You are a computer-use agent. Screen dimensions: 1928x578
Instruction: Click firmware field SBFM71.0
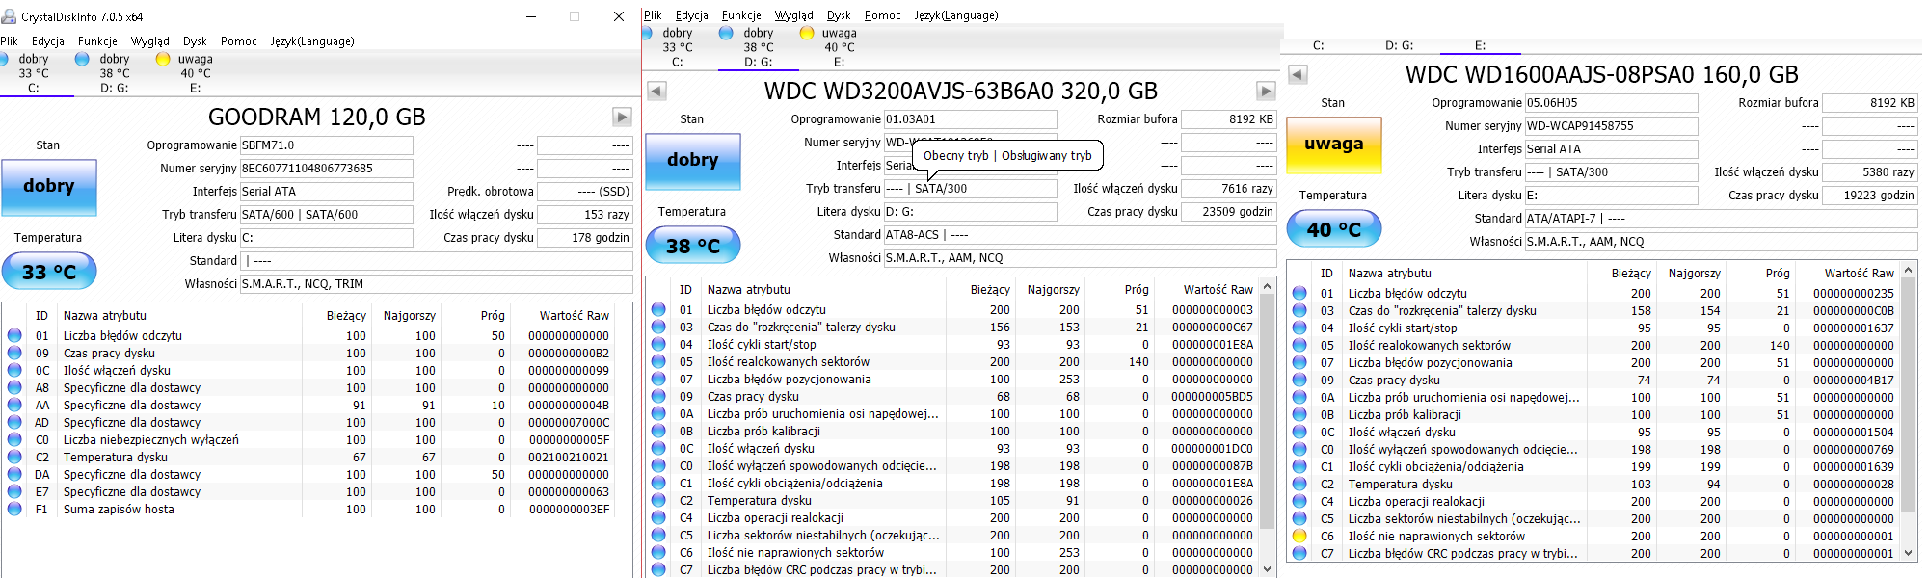click(x=326, y=145)
